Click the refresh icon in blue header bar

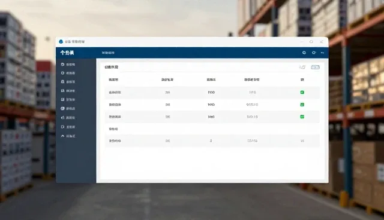304,53
